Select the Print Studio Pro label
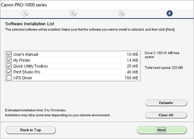This screenshot has width=194, height=139. [x=27, y=72]
